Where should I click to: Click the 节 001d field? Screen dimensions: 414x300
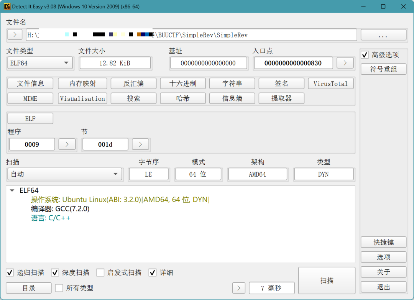[x=105, y=144]
